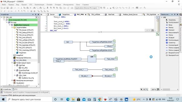Image resolution: width=182 pixels, height=102 pixels.
Task: Click the Delete X toolbar icon
Action: pyautogui.click(x=30, y=8)
